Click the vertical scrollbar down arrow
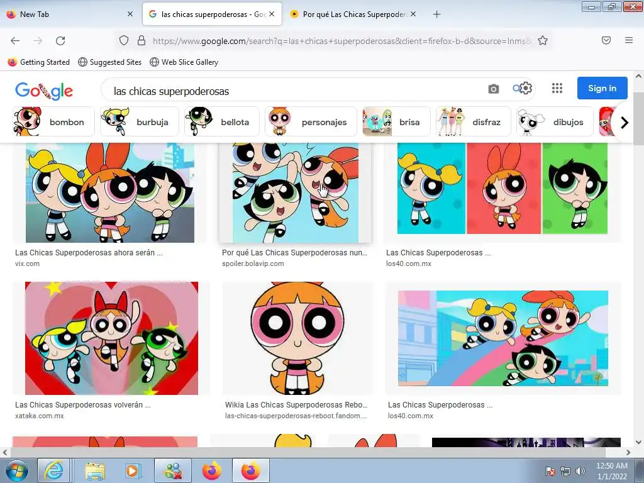This screenshot has width=644, height=483. click(x=638, y=442)
